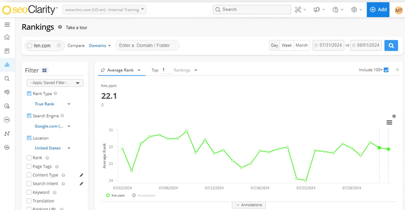The image size is (405, 210).
Task: Open the site audit search icon in the sidebar
Action: (7, 106)
